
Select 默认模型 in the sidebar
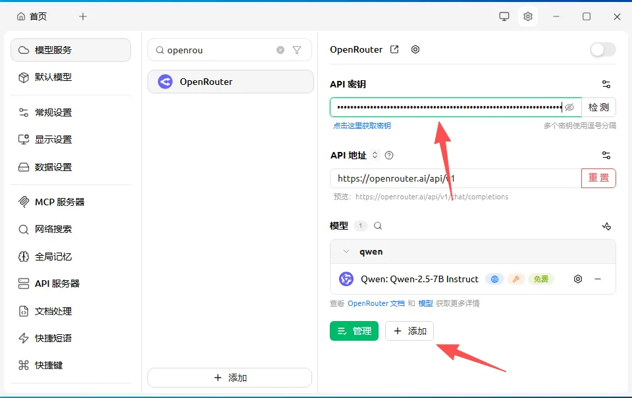[x=70, y=77]
